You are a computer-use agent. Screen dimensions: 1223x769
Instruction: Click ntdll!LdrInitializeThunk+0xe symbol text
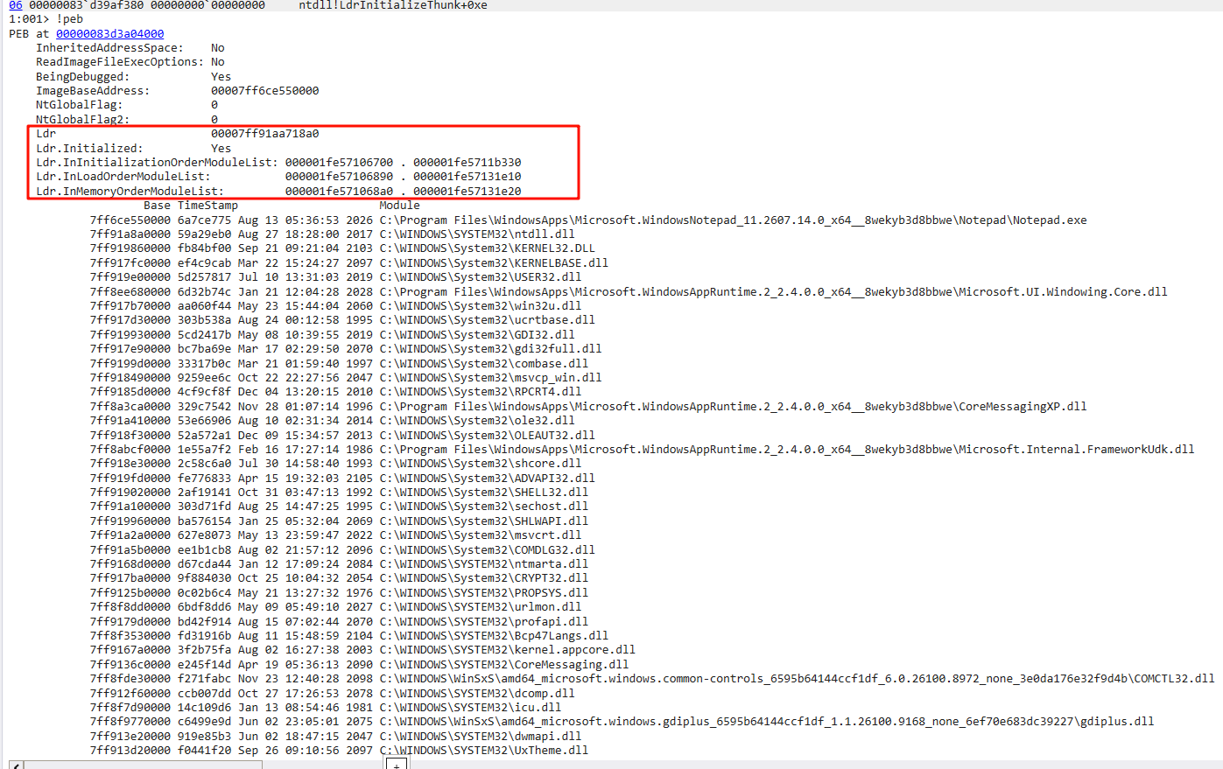coord(393,5)
